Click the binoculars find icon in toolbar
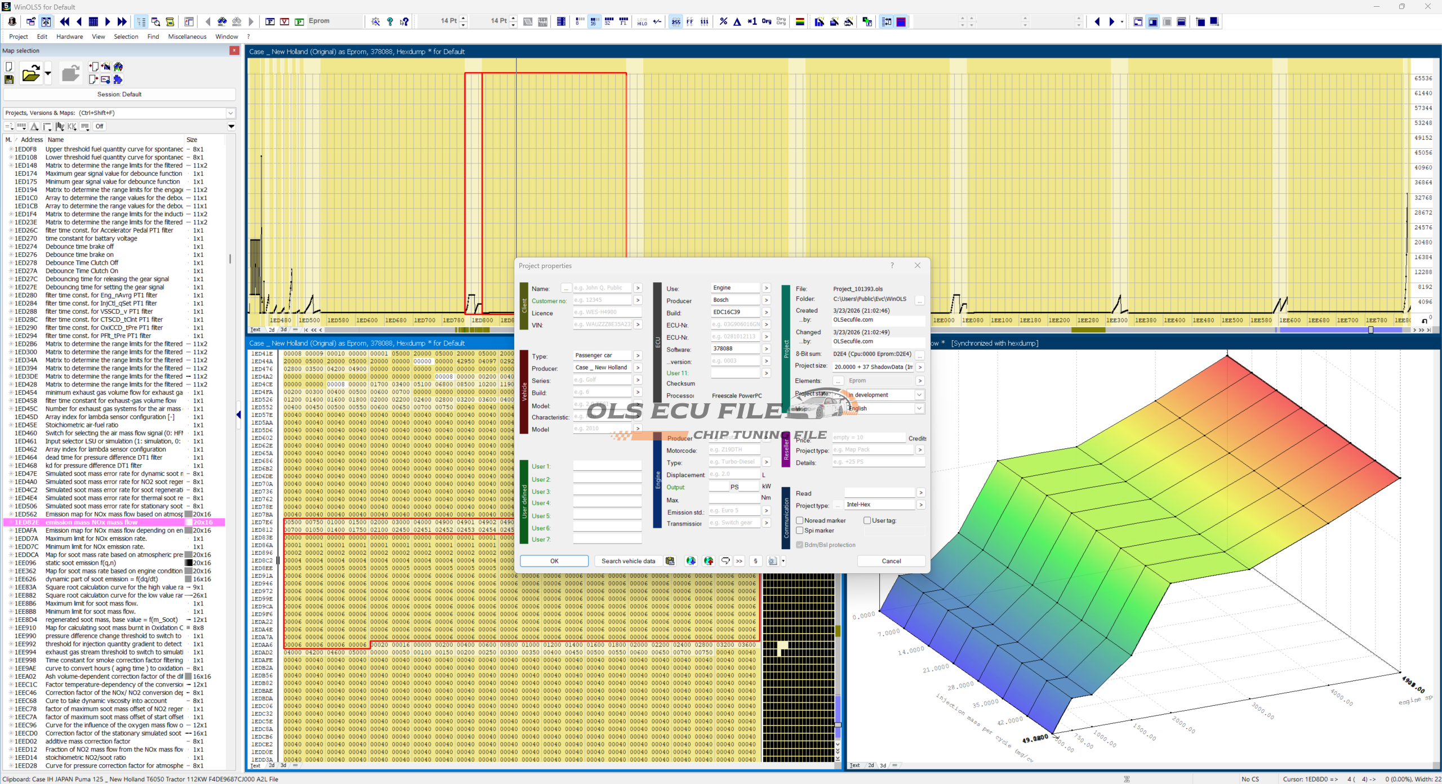Image resolution: width=1442 pixels, height=784 pixels. click(222, 22)
